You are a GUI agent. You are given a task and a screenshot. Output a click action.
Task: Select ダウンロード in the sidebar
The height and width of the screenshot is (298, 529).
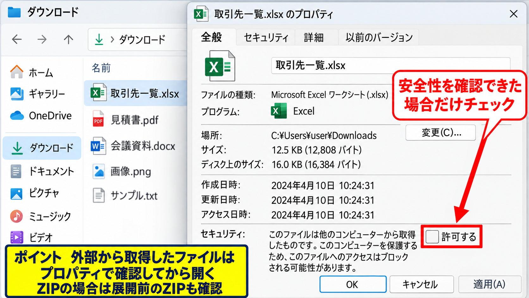click(x=42, y=148)
